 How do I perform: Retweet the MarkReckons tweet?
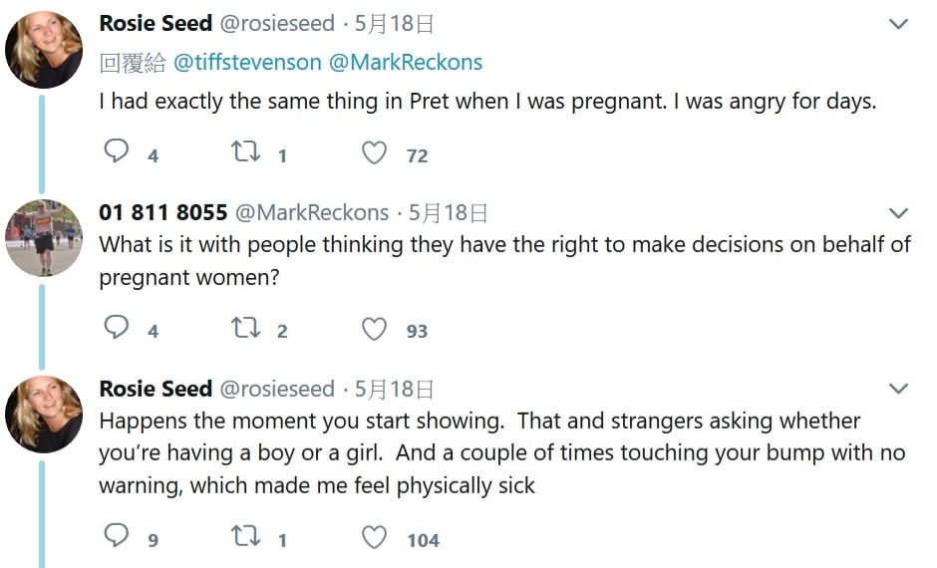tap(245, 328)
